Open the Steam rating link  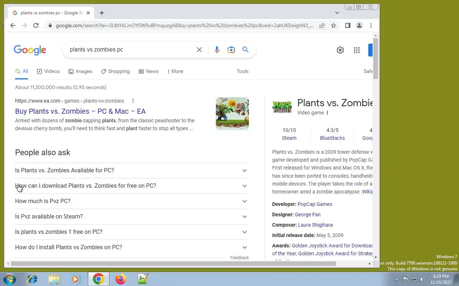pos(289,138)
